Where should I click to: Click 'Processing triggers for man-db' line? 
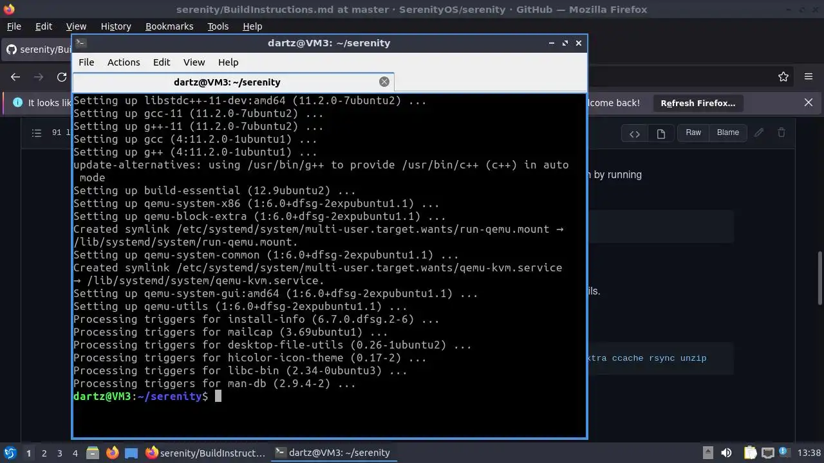(x=214, y=384)
